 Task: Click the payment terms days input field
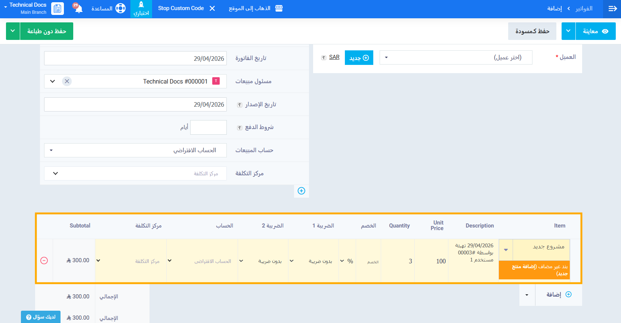[208, 127]
